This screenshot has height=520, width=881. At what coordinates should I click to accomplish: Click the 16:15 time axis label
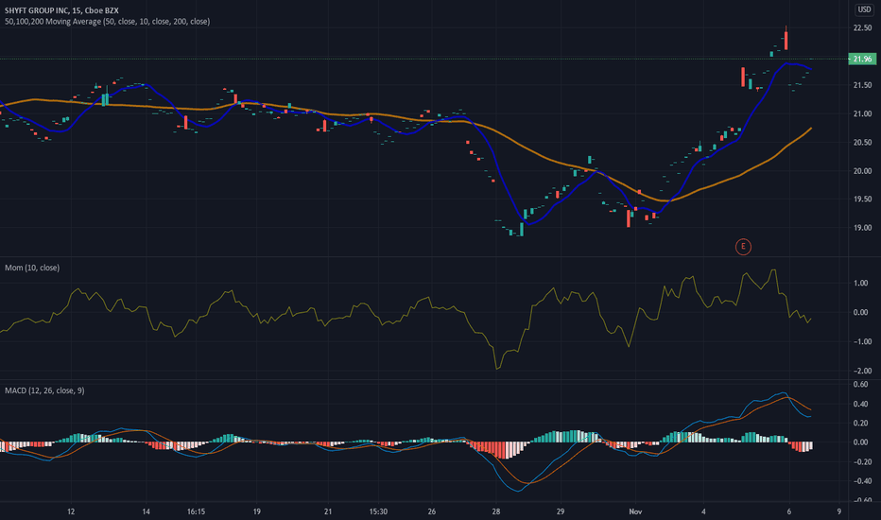pos(196,511)
